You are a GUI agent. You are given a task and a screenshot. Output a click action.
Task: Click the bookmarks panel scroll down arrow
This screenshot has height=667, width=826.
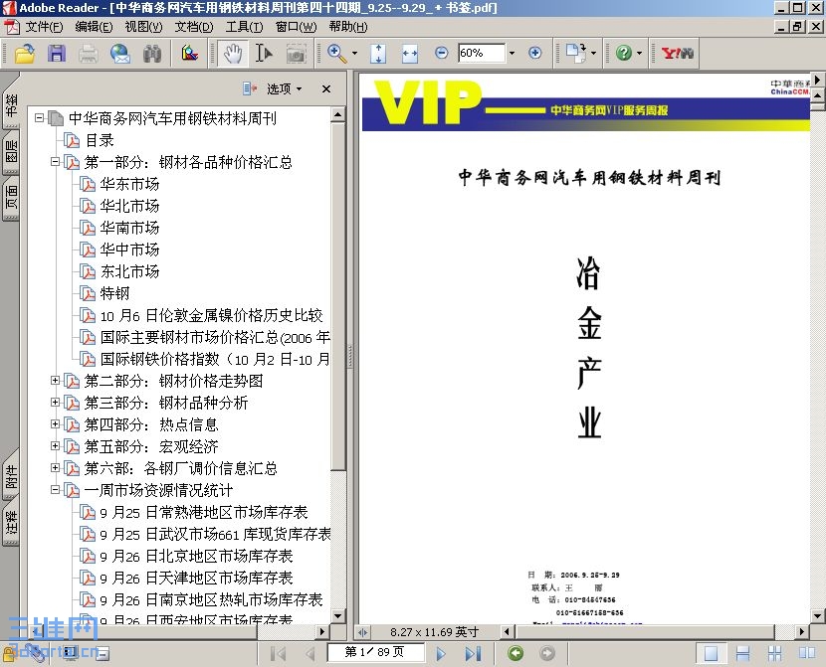(338, 615)
